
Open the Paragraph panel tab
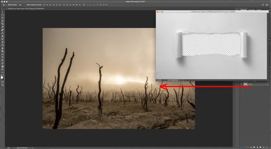pyautogui.click(x=252, y=10)
